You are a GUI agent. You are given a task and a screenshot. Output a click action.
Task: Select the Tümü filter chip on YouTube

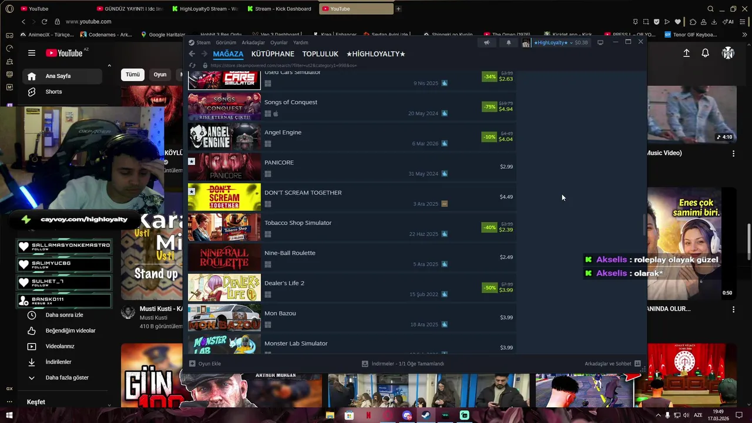133,75
